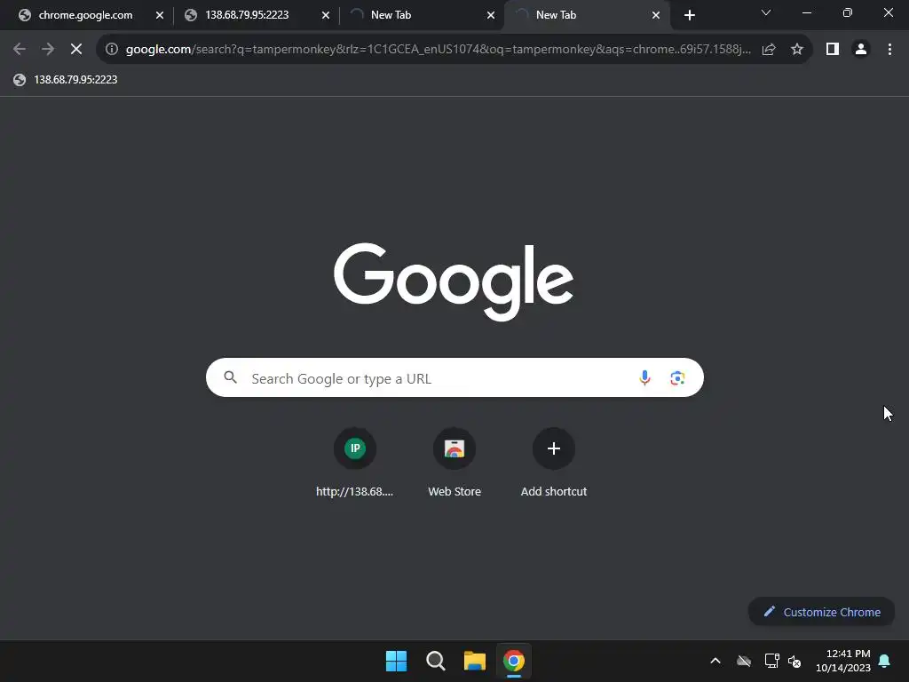This screenshot has height=682, width=909.
Task: Open the Windows Start menu
Action: tap(397, 661)
